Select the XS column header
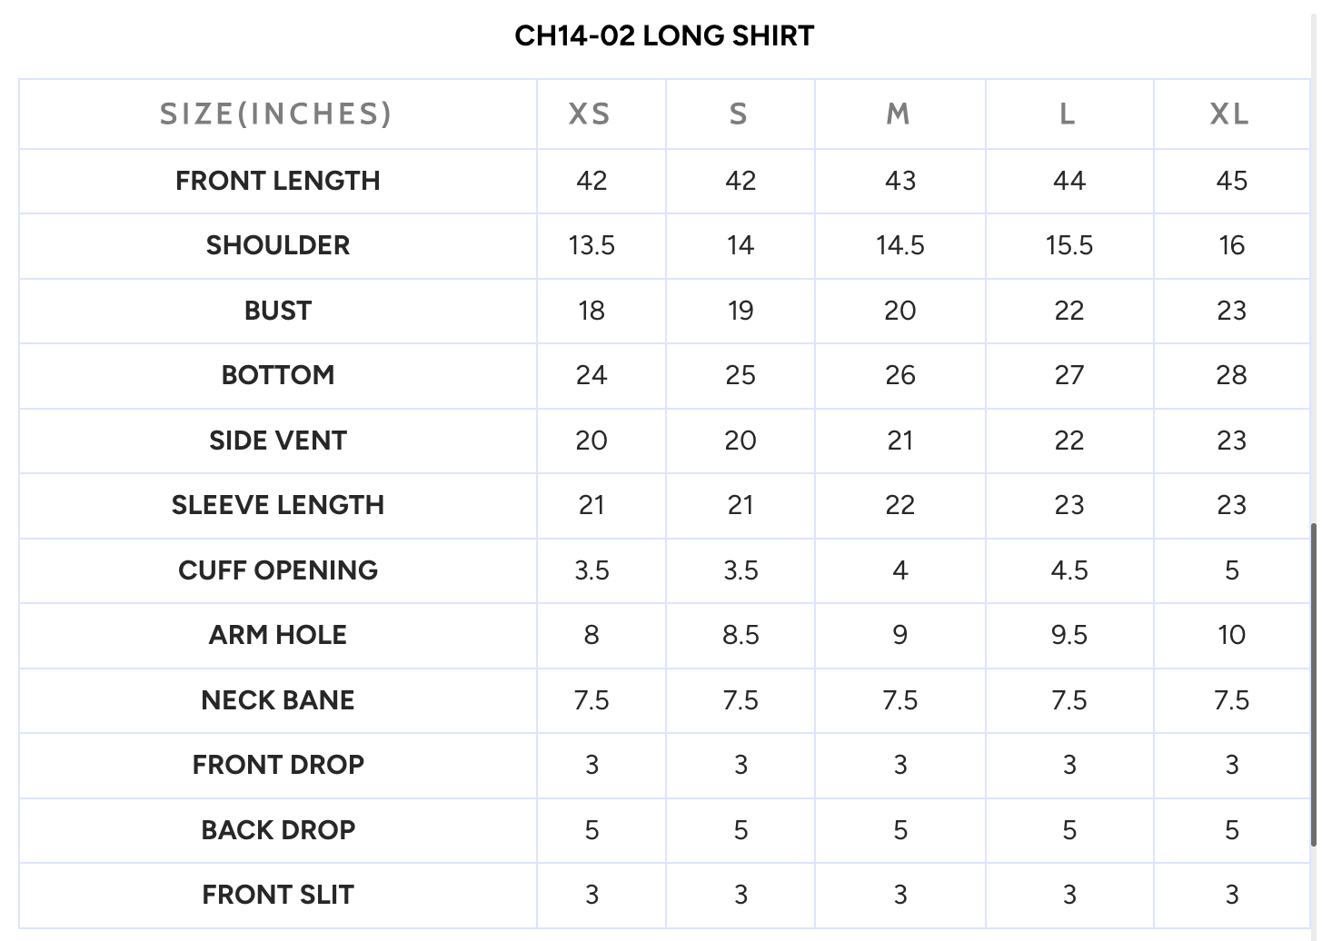Image resolution: width=1332 pixels, height=941 pixels. click(x=590, y=114)
